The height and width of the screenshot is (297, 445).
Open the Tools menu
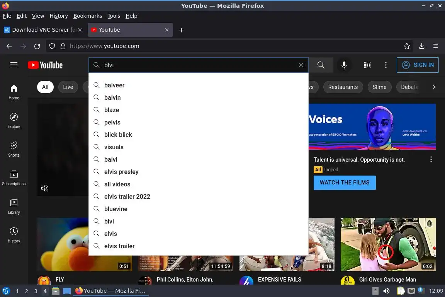[x=114, y=16]
